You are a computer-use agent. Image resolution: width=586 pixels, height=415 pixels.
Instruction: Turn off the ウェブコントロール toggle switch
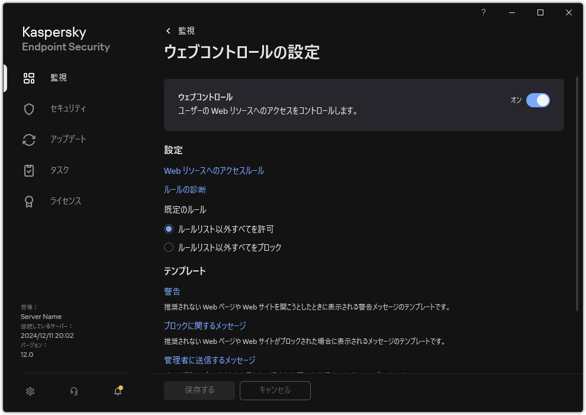[x=538, y=100]
